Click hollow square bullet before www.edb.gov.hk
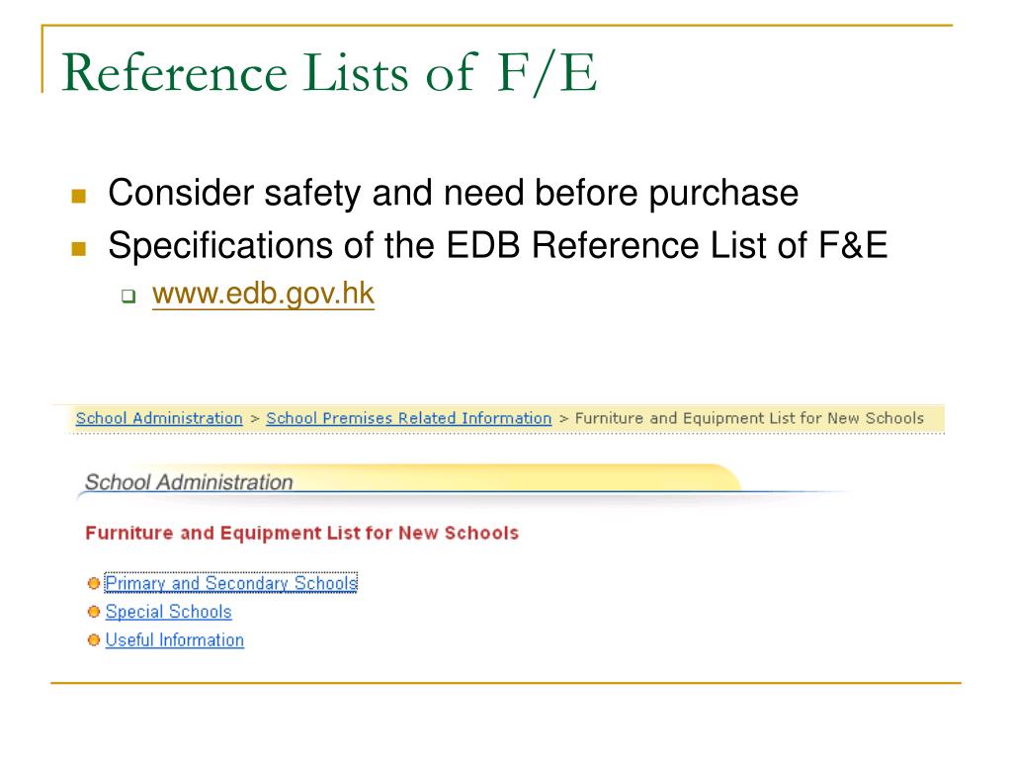1012x759 pixels. click(128, 296)
